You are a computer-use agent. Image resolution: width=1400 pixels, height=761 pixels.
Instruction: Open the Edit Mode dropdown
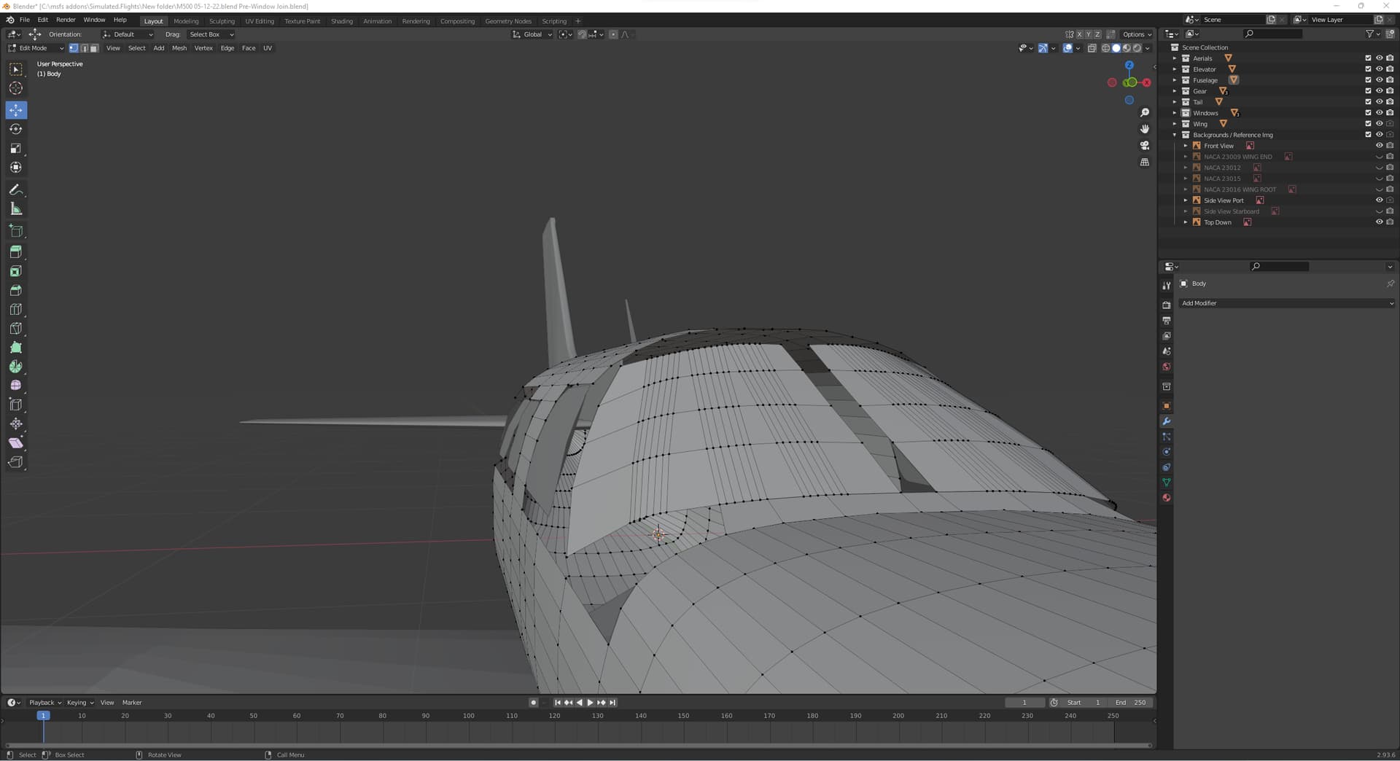point(36,48)
